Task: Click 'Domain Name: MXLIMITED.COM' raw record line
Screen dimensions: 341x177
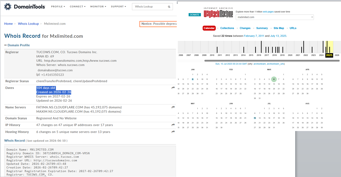Action: [x=30, y=150]
